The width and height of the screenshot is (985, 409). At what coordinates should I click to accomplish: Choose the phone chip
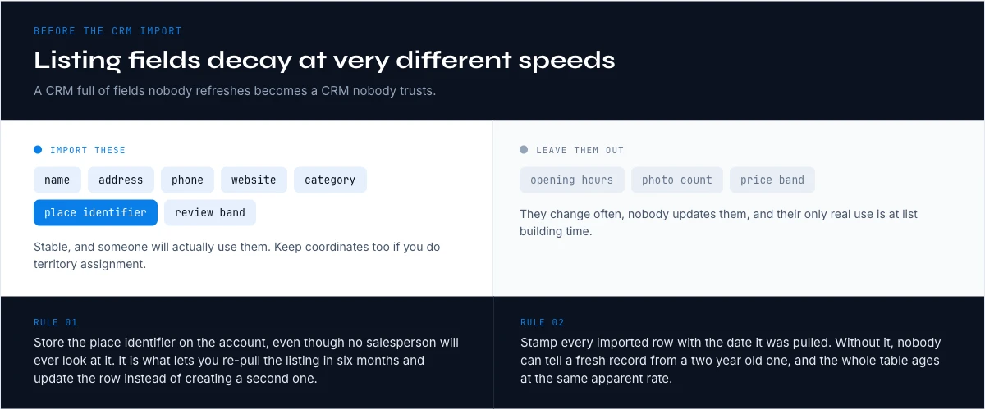click(187, 180)
